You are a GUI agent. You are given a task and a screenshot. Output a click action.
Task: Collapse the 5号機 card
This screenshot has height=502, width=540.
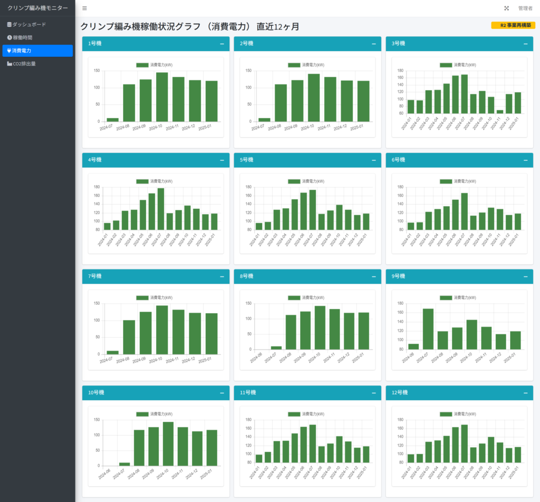point(374,160)
